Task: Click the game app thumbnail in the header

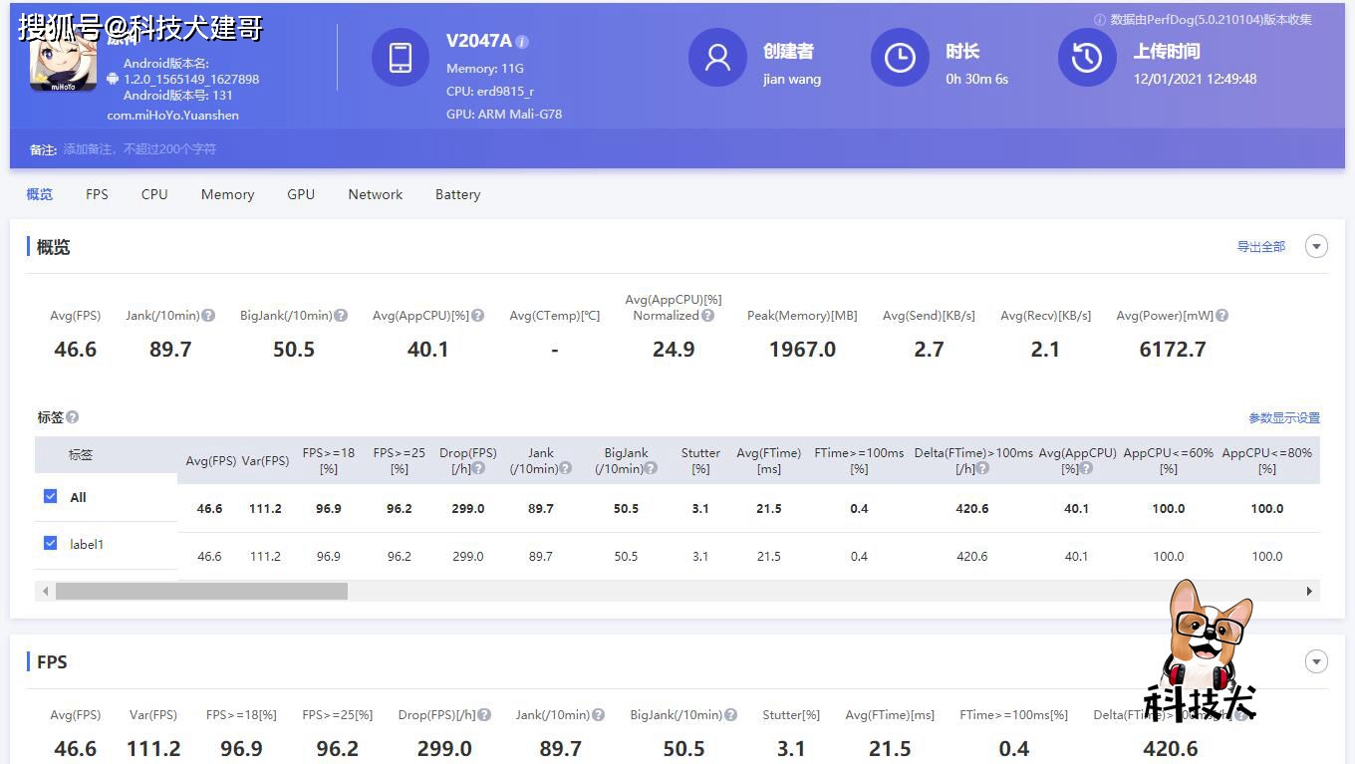Action: click(x=64, y=59)
